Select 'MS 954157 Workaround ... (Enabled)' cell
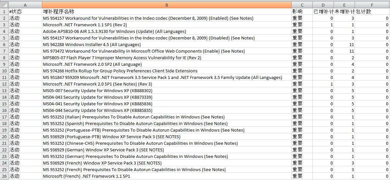 167,18
